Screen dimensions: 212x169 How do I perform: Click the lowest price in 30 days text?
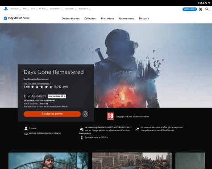pyautogui.click(x=46, y=107)
